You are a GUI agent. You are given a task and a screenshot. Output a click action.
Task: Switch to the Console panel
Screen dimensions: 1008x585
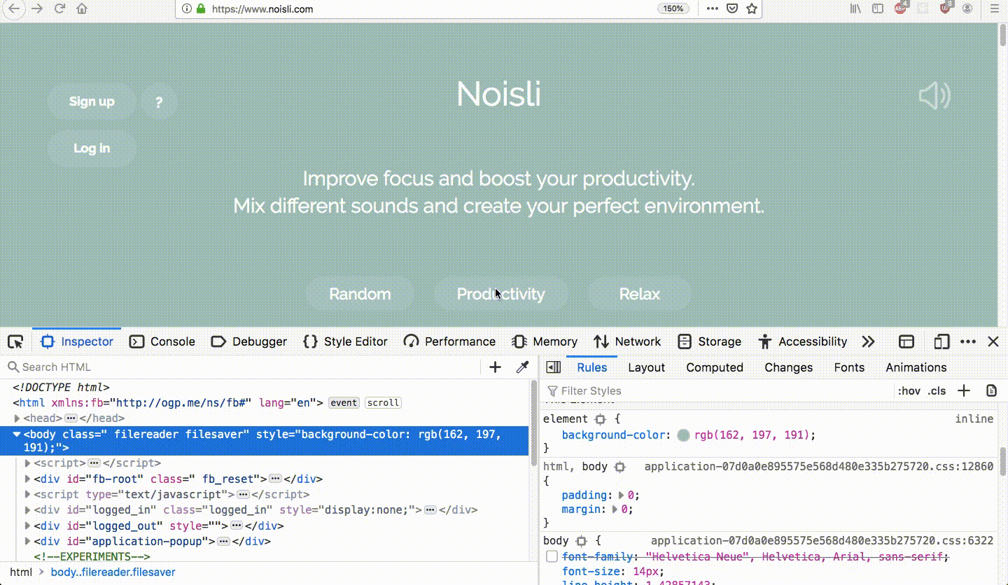162,341
